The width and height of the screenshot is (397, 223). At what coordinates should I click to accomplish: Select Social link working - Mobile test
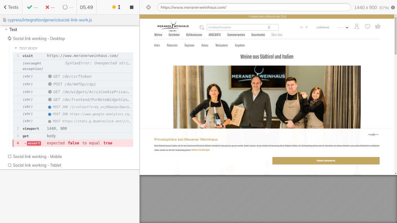click(x=37, y=156)
